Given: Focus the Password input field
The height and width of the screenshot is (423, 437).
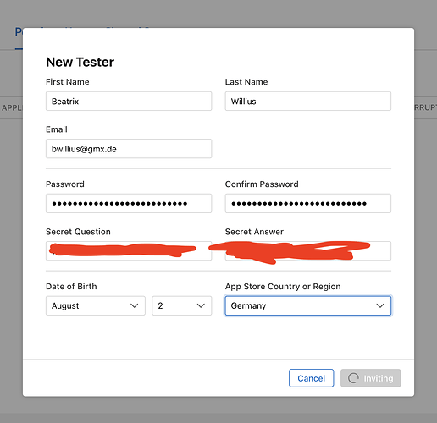Looking at the screenshot, I should pos(129,203).
